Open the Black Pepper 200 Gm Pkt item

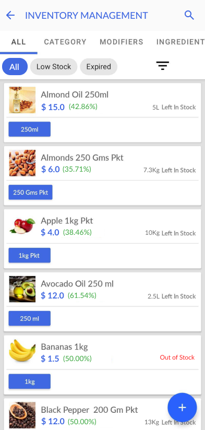tap(102, 414)
